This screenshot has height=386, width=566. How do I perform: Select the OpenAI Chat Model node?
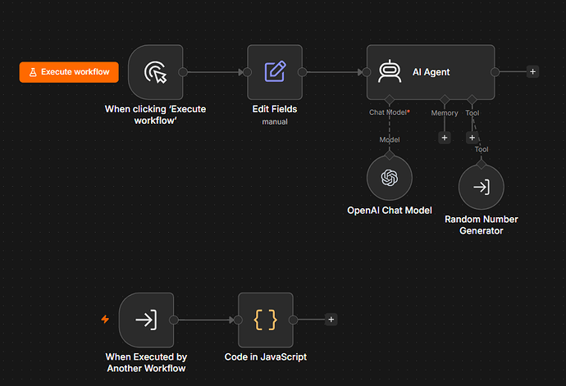(x=390, y=178)
